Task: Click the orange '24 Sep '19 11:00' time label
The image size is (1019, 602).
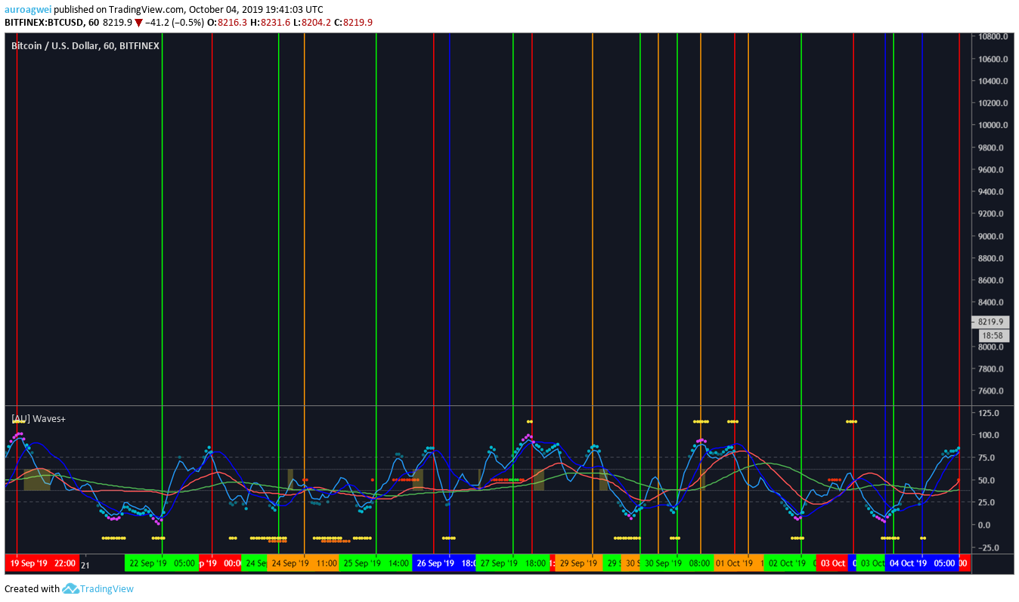Action: 304,563
